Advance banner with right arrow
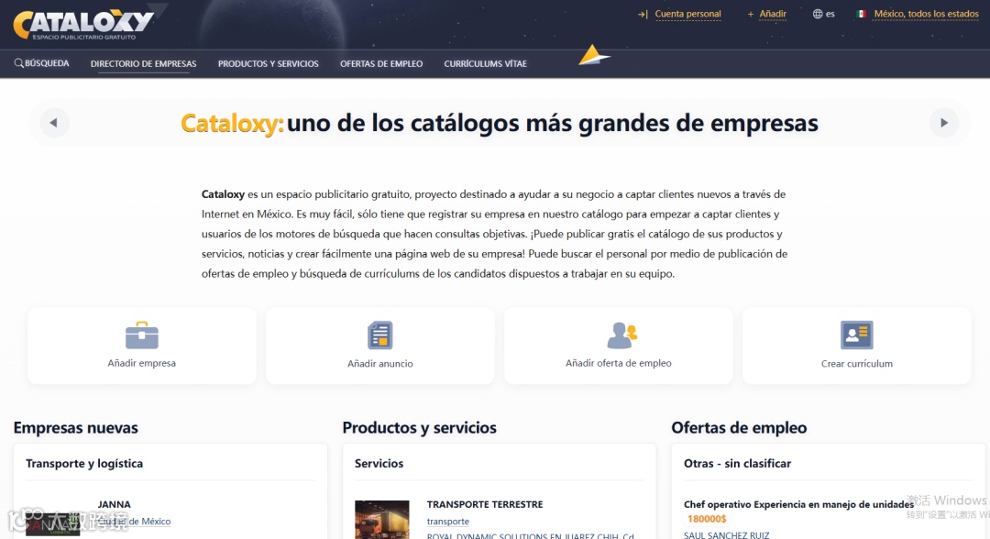The height and width of the screenshot is (539, 990). (944, 123)
